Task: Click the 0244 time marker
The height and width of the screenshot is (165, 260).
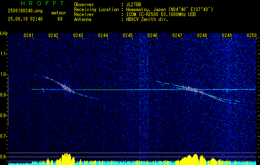Action: [103, 35]
